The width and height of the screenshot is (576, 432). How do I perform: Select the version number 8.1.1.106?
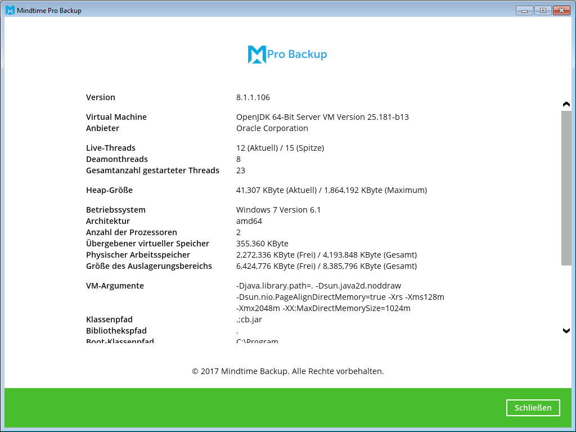(x=253, y=97)
